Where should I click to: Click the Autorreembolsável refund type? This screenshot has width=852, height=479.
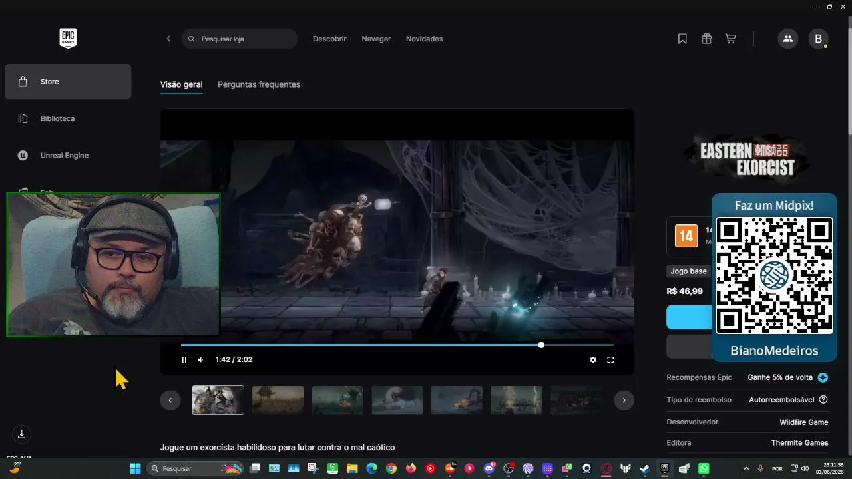click(781, 400)
